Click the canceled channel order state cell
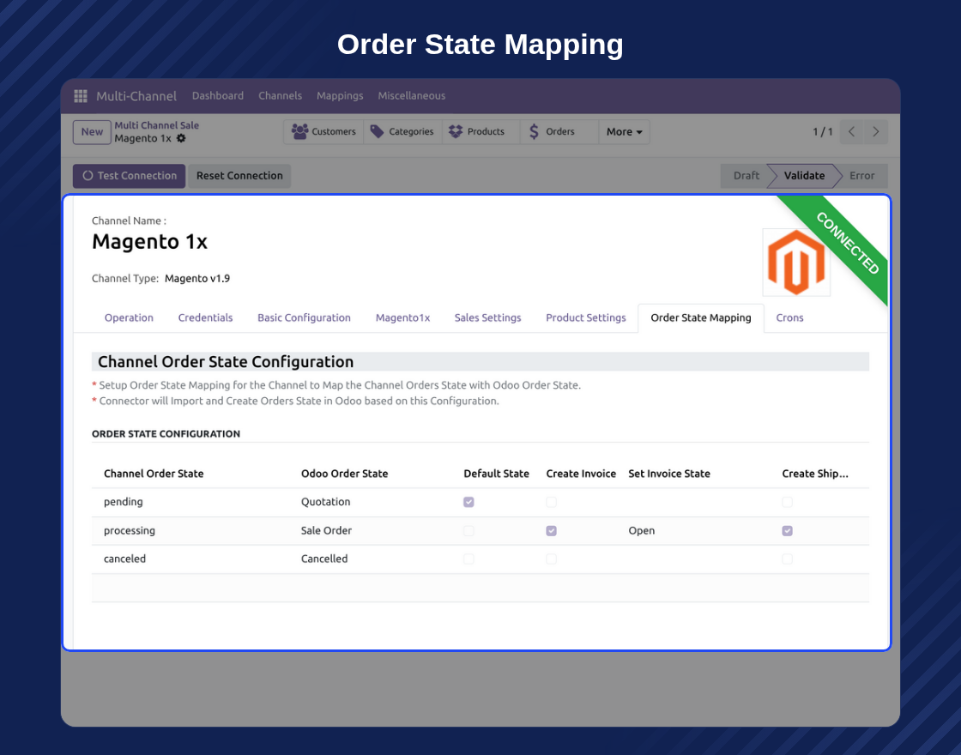Viewport: 961px width, 755px height. coord(125,559)
